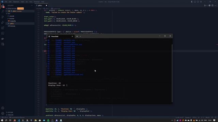Open the Explorer view in activity bar
The image size is (218, 122).
coord(3,6)
